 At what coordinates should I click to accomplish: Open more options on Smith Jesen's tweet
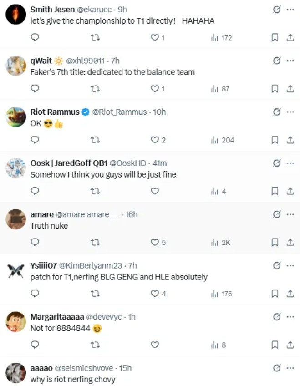tap(290, 10)
